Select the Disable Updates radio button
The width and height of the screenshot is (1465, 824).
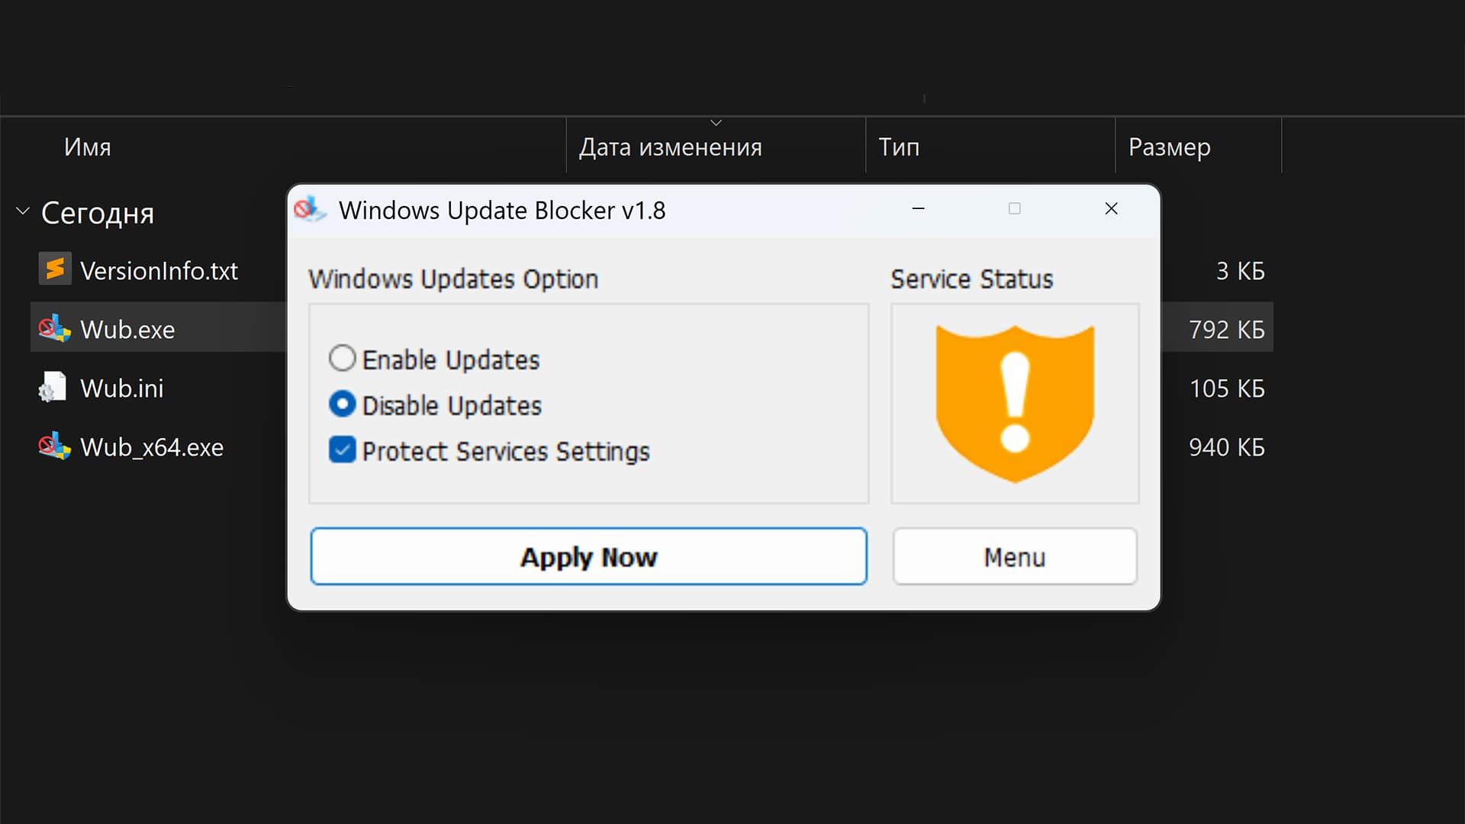342,404
